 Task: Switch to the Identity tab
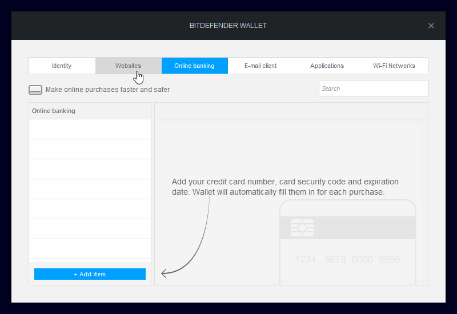click(62, 66)
